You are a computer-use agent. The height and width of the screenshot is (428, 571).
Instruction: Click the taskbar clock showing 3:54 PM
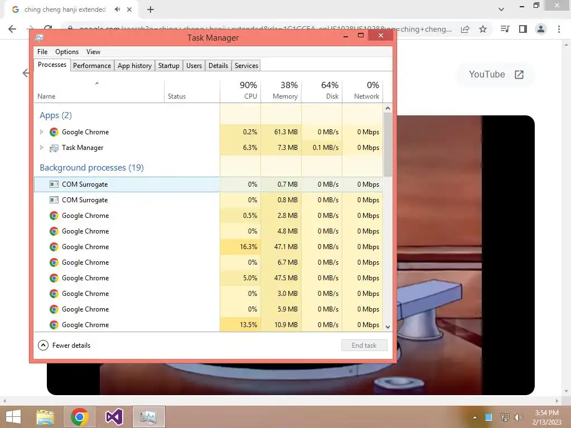pos(546,417)
